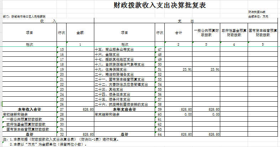This screenshot has width=280, height=147.
Task: Select the 十五、商业服务业等支出 row label
Action: tap(125, 50)
